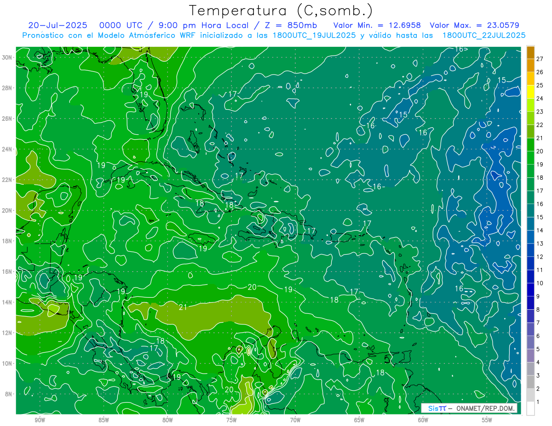Click the bright yellow legend swatch between 24 and 25
Viewport: 552px width, 426px height.
coord(530,92)
